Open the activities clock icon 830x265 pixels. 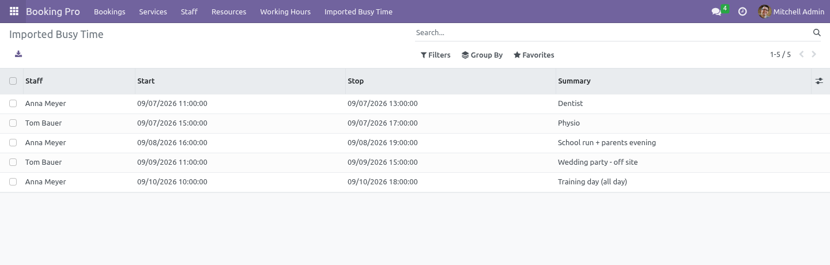[742, 12]
